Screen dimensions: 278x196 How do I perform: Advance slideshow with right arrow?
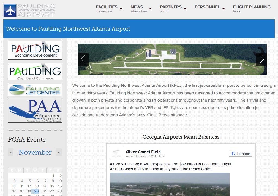261,59
